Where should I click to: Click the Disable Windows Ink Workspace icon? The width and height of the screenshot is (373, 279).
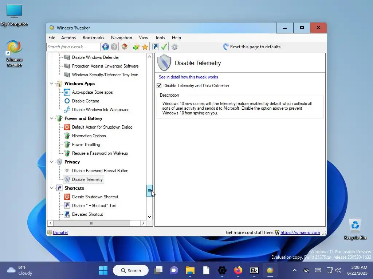click(x=67, y=110)
